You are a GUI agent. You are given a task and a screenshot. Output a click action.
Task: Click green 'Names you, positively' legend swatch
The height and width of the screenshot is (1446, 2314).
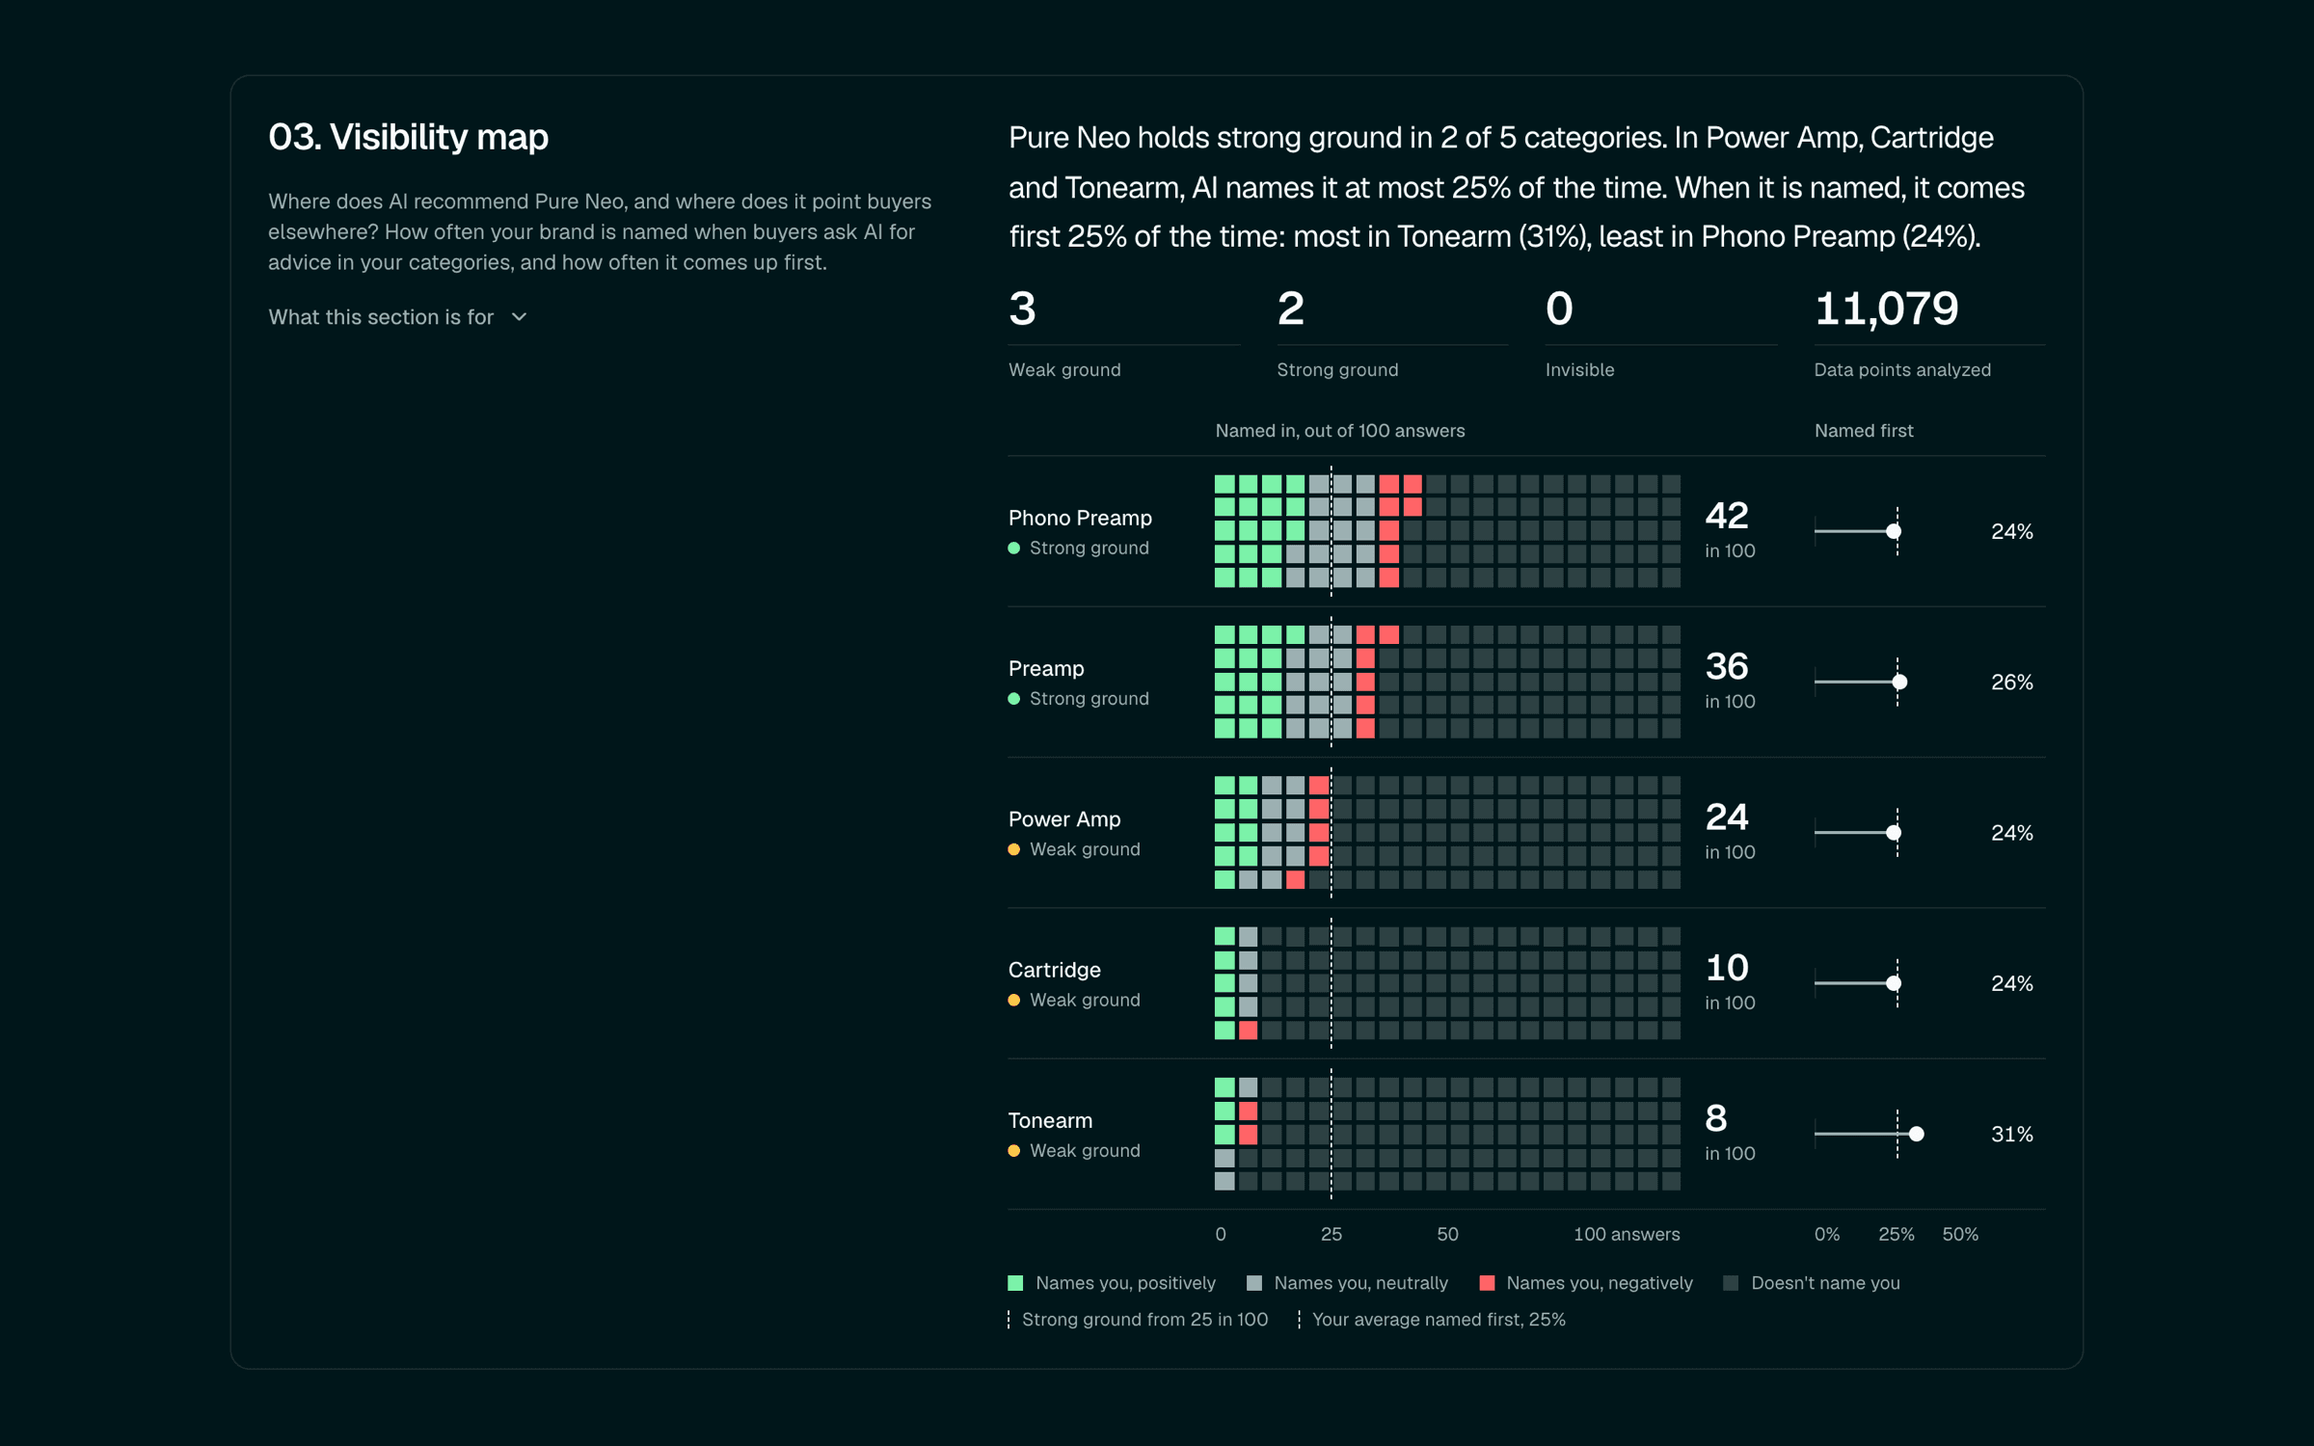coord(1015,1283)
